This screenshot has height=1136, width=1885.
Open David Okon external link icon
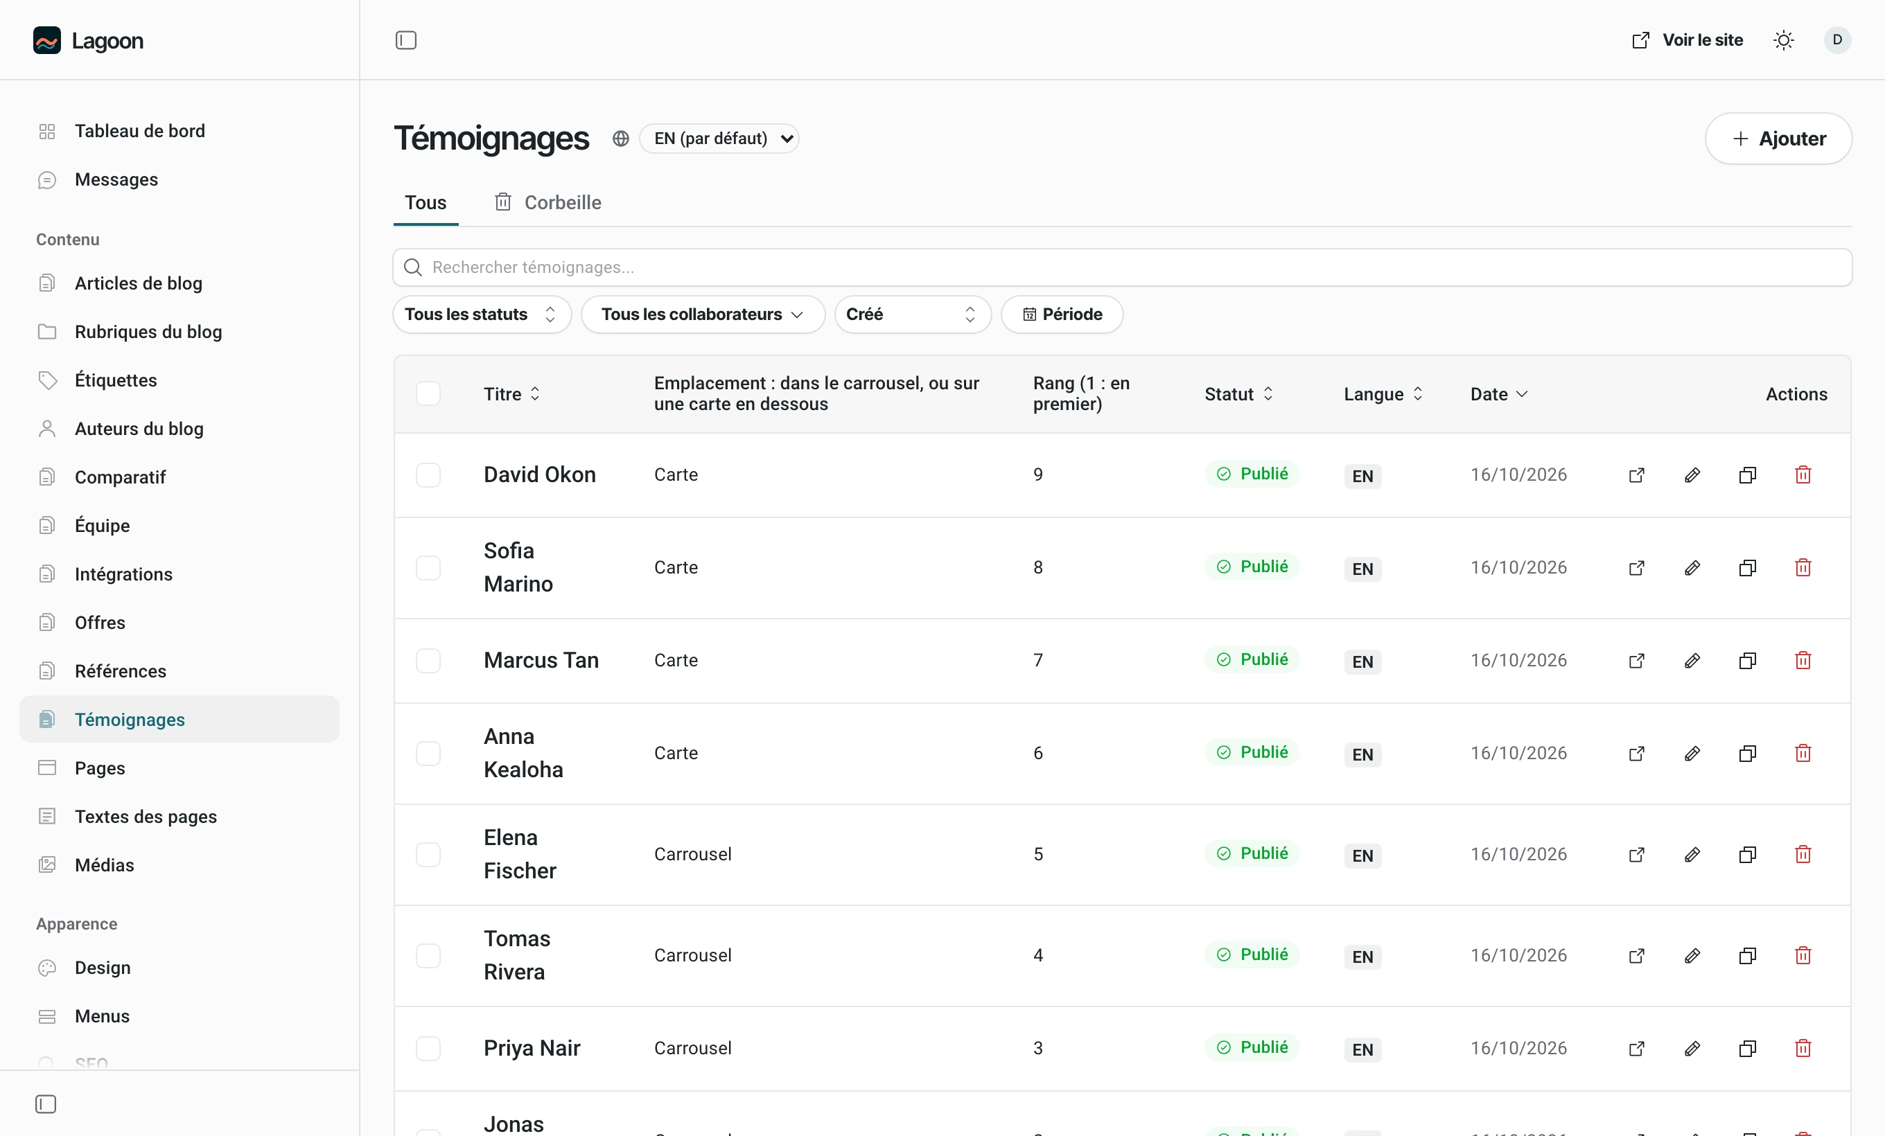pyautogui.click(x=1636, y=474)
